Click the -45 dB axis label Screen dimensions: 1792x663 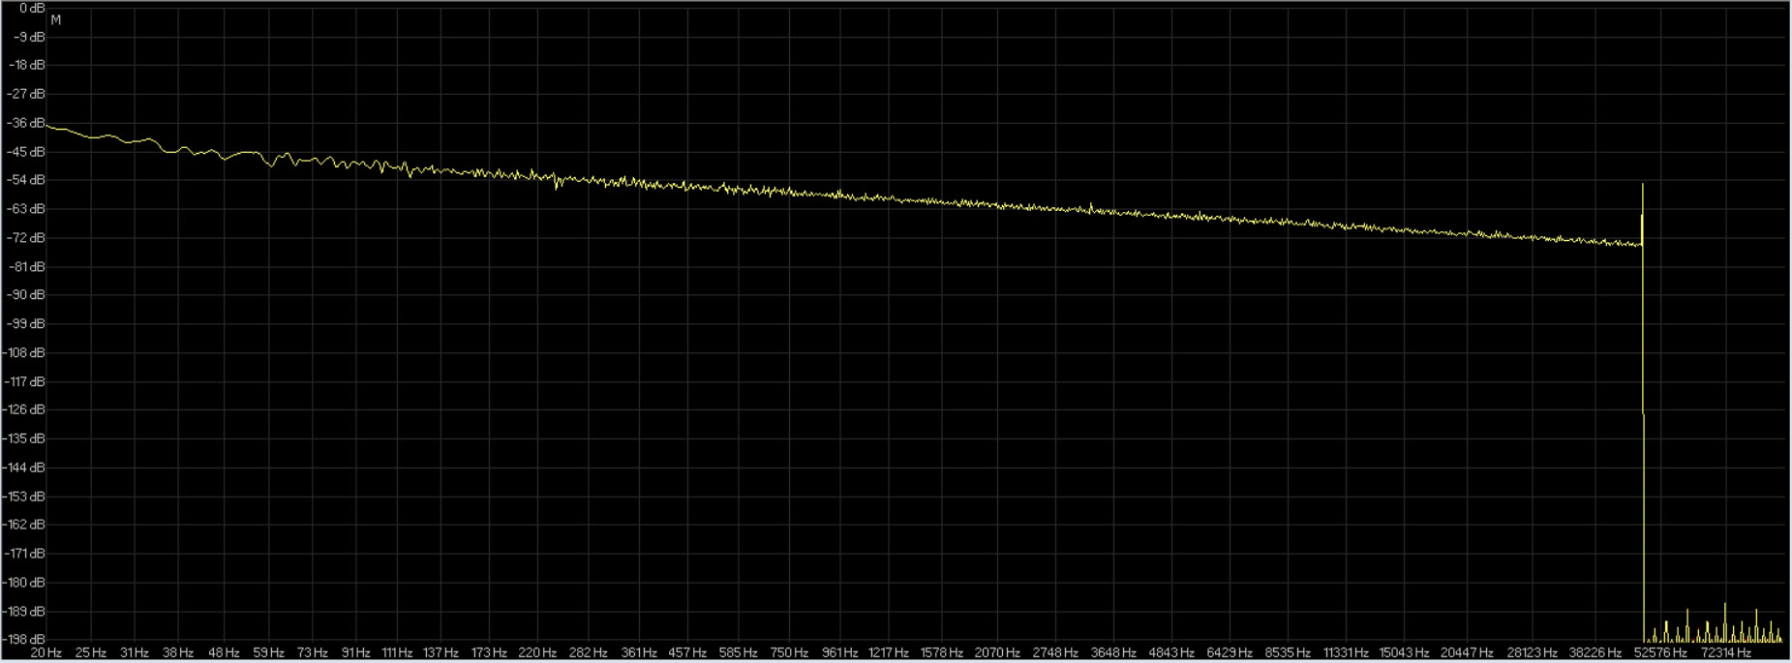click(x=26, y=152)
